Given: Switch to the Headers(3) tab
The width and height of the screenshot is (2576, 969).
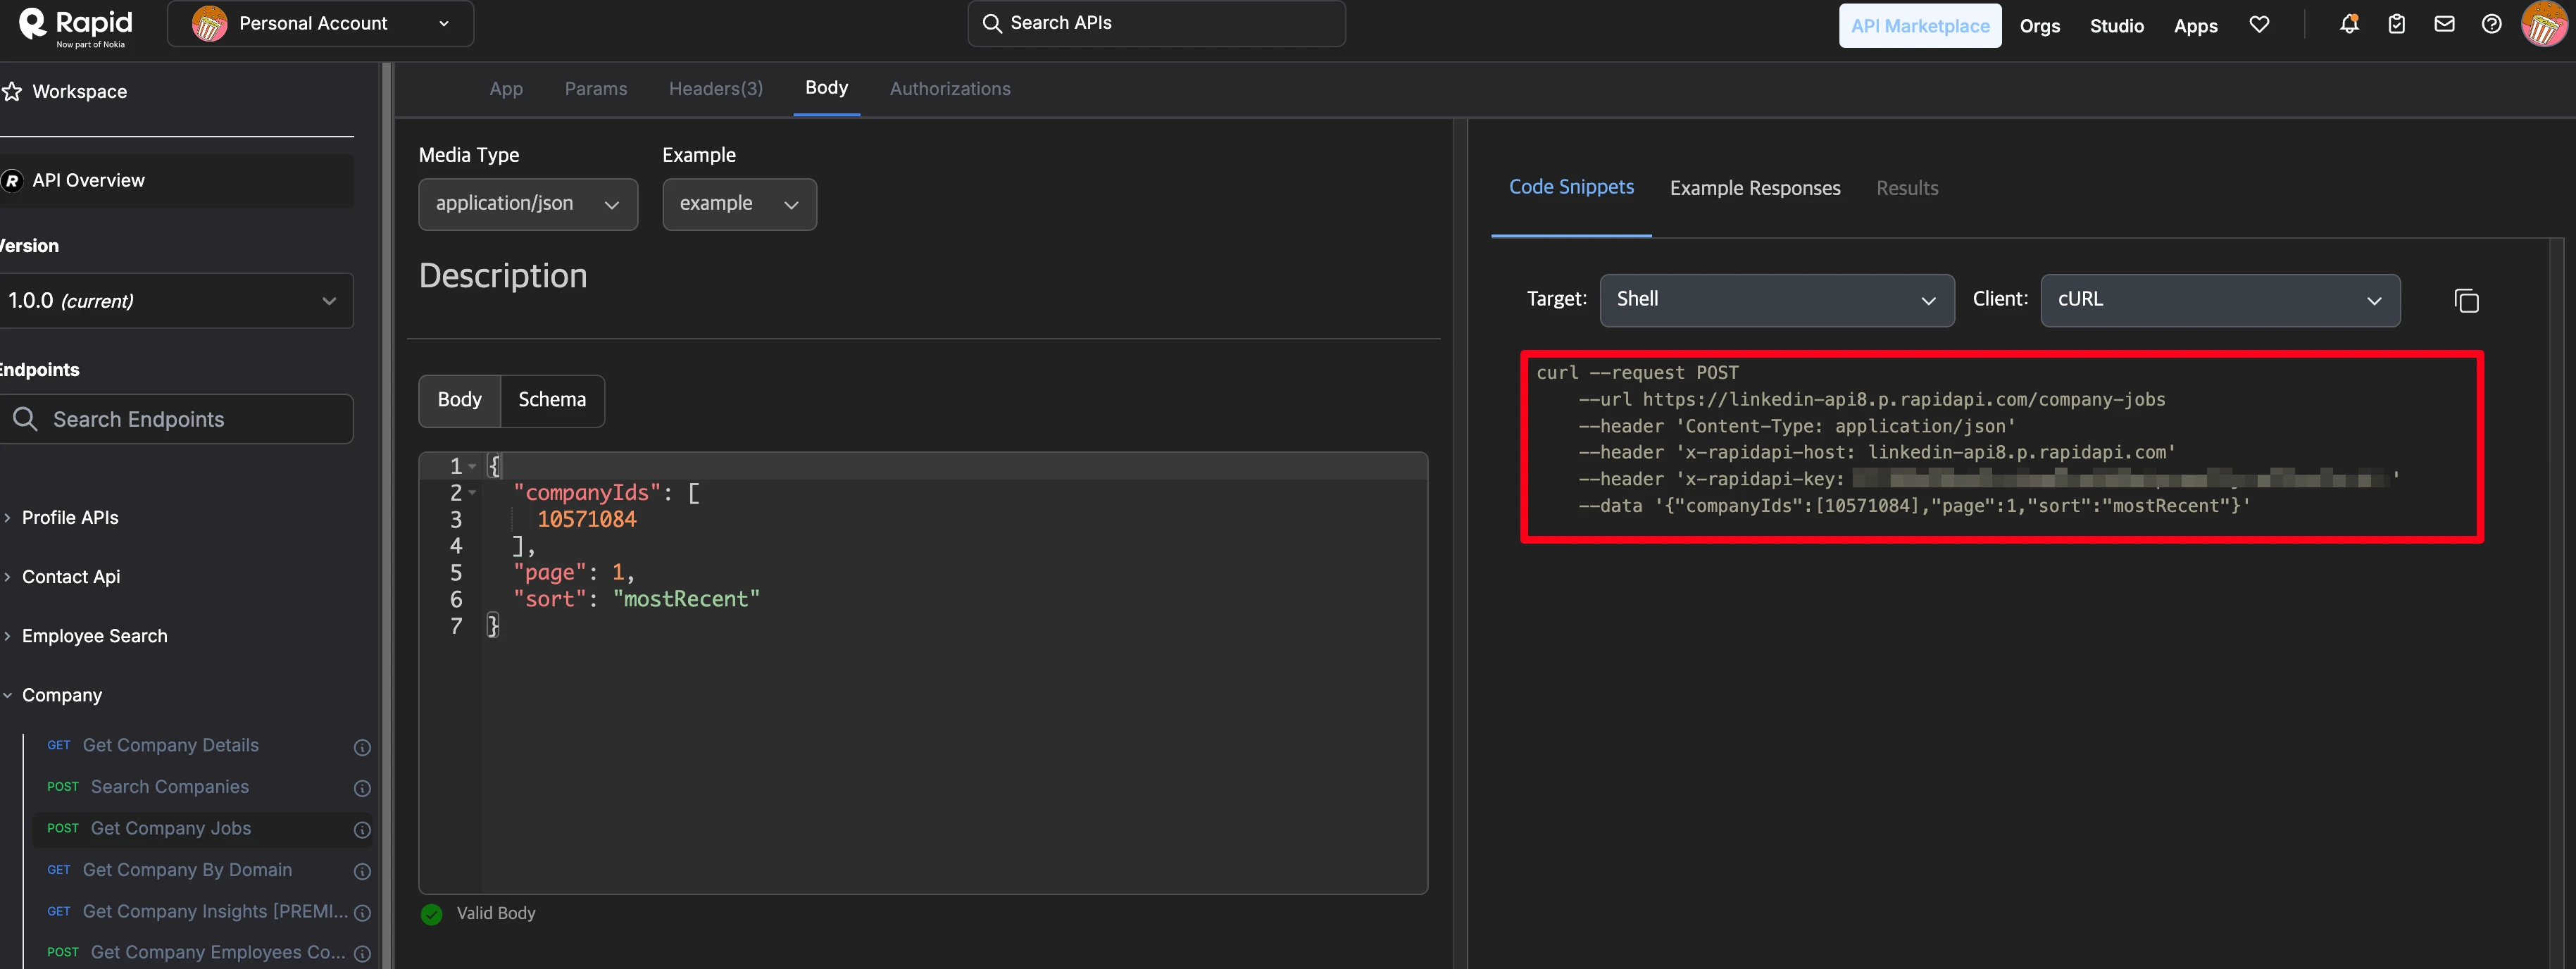Looking at the screenshot, I should point(715,89).
